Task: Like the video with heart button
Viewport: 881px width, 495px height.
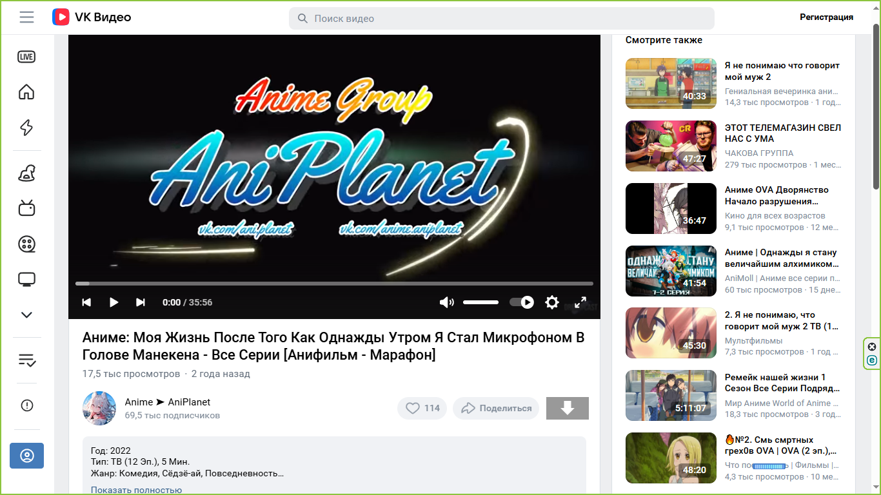Action: point(422,408)
